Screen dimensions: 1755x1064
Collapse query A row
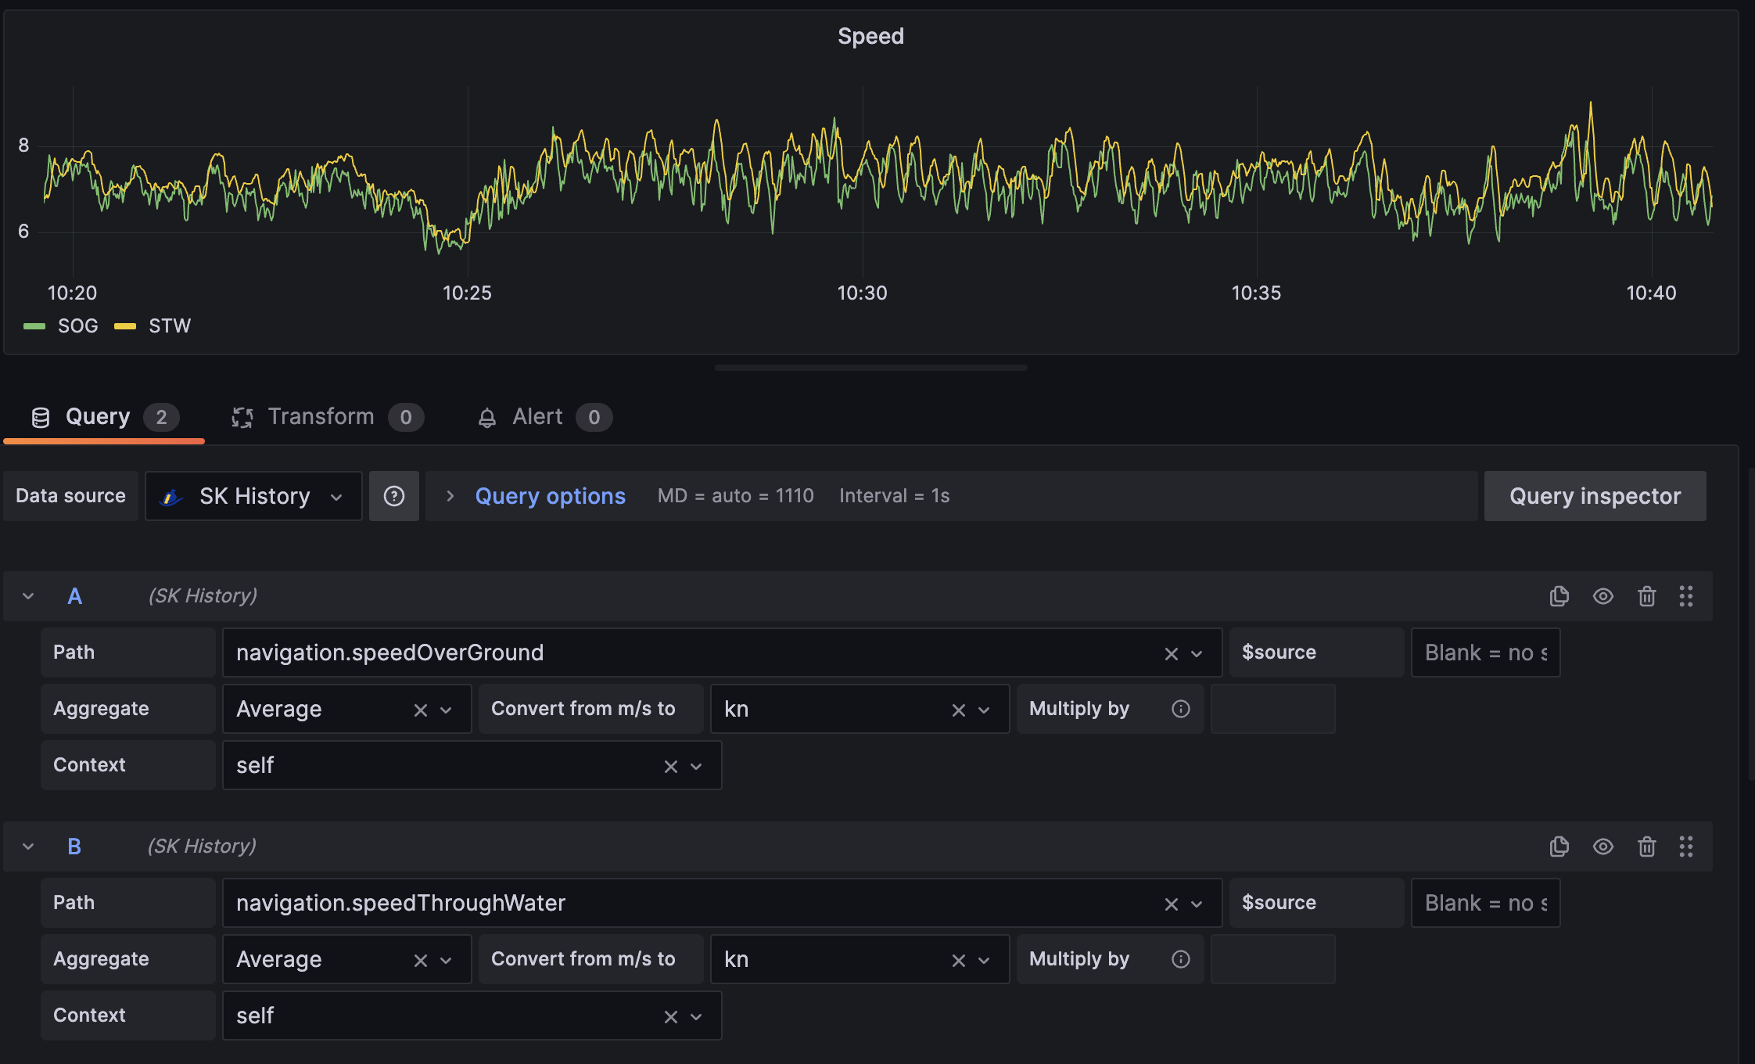(28, 596)
